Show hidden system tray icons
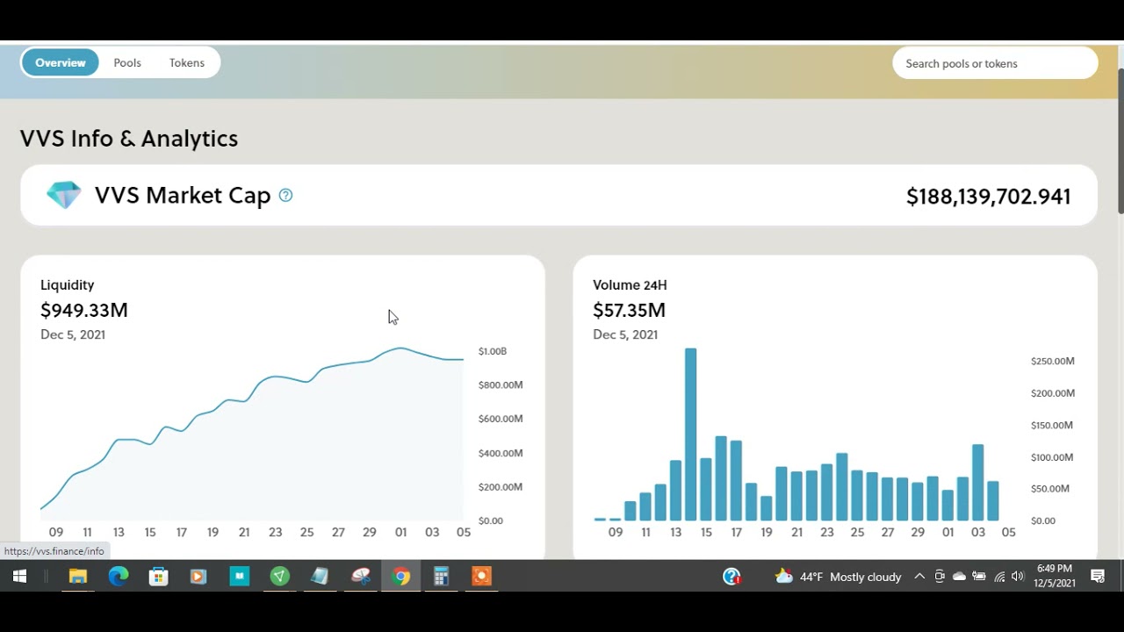Screen dimensions: 1124x632 919,577
